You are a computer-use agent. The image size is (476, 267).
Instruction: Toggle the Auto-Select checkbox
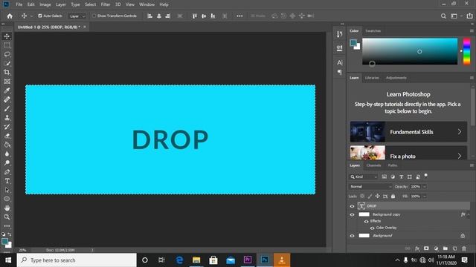tap(40, 16)
